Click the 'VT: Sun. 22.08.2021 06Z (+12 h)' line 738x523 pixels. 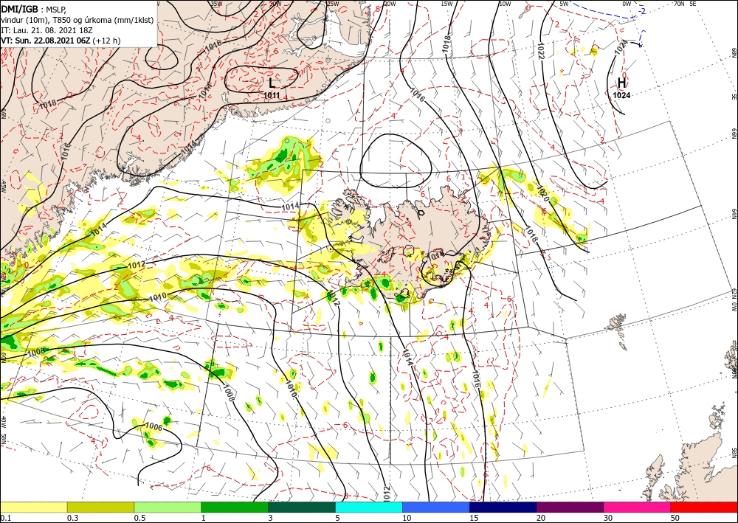pyautogui.click(x=61, y=41)
